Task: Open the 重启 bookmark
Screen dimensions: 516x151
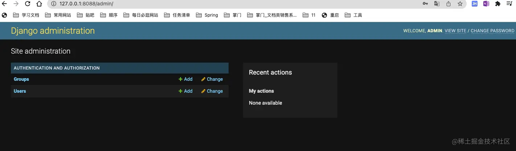Action: (330, 15)
